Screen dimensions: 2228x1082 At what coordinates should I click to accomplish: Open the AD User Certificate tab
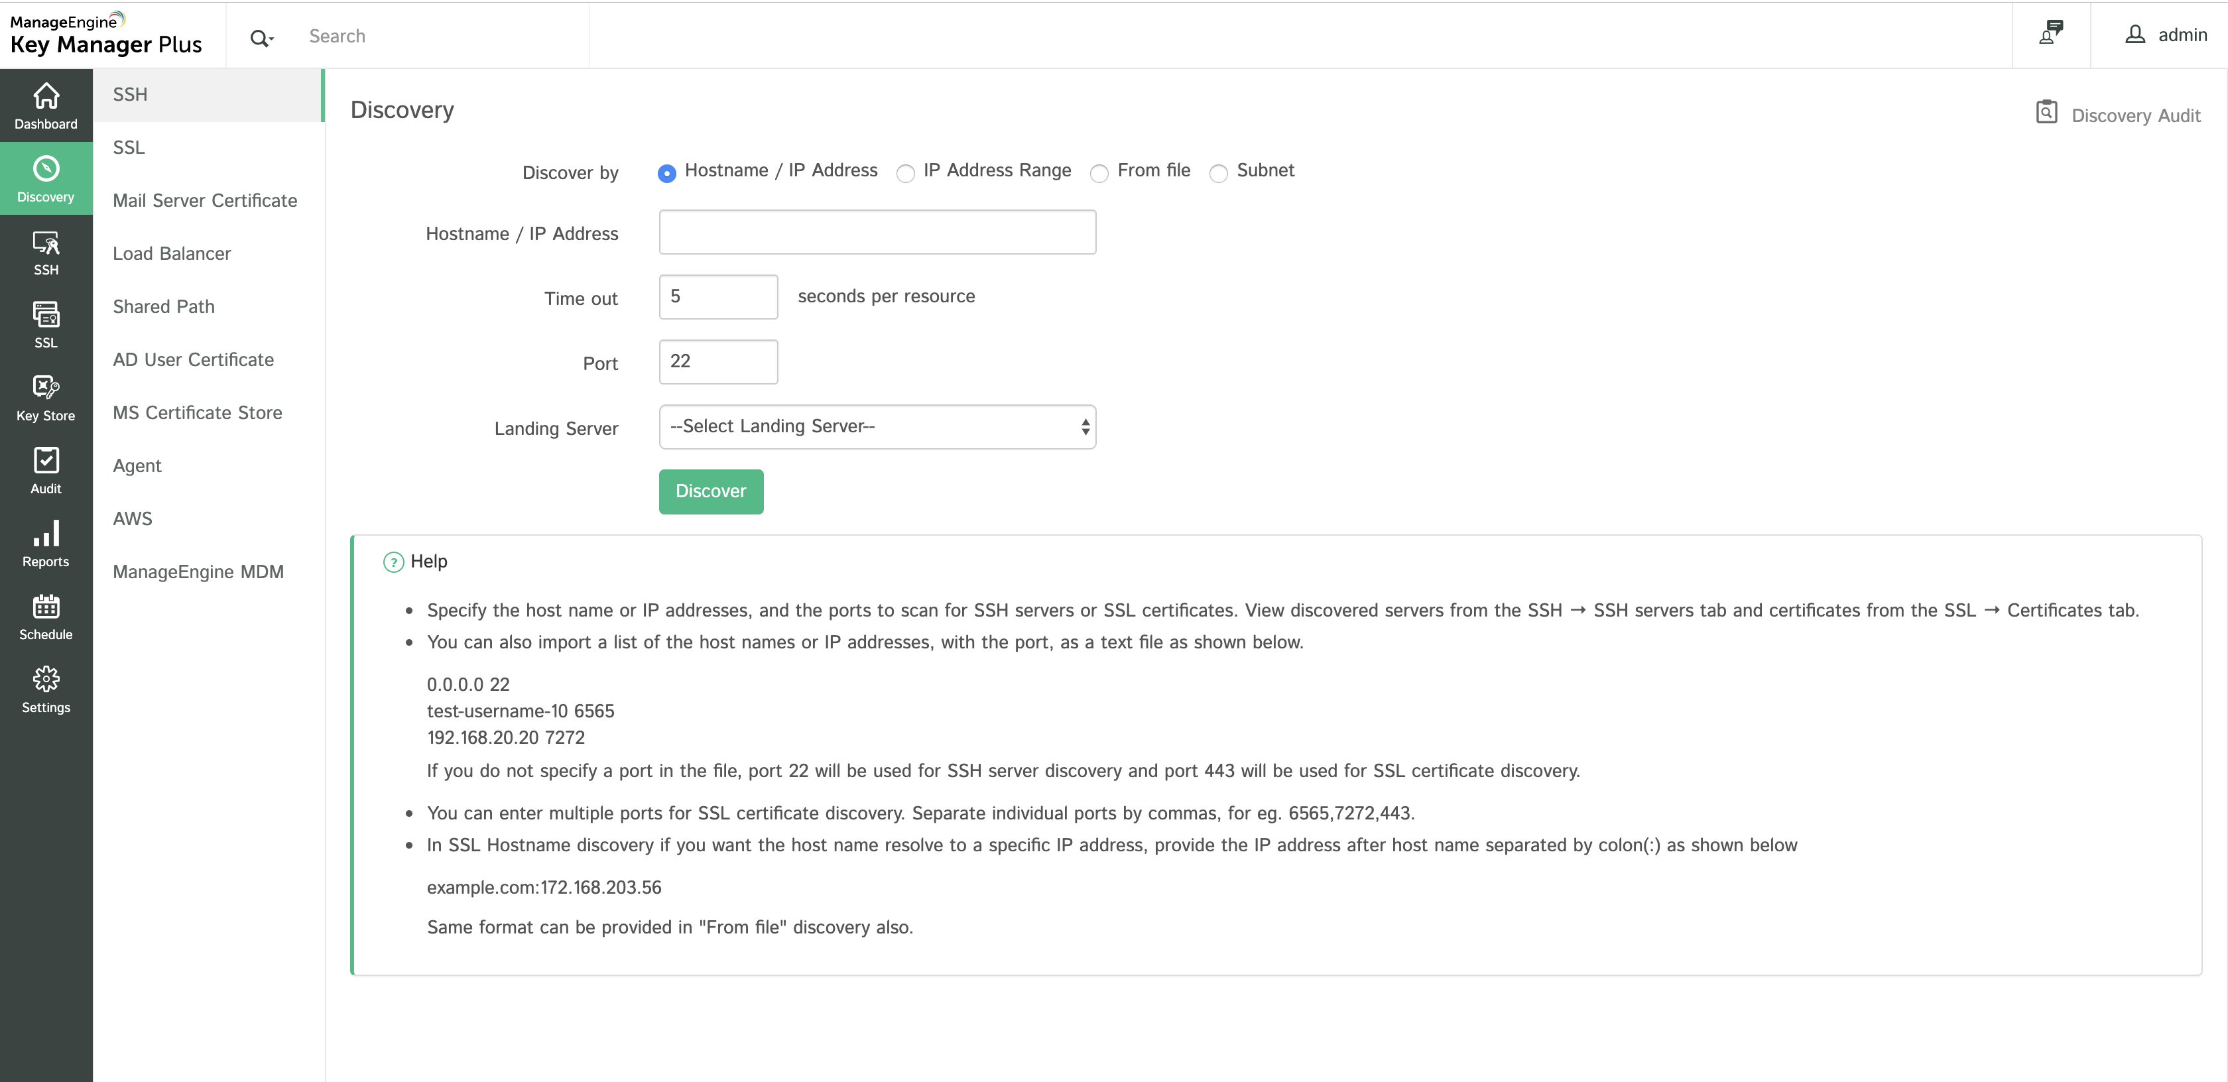tap(193, 359)
